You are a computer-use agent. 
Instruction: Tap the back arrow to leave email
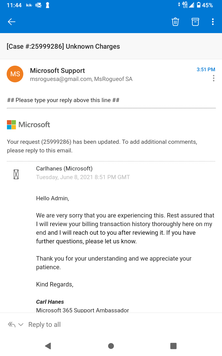click(12, 22)
